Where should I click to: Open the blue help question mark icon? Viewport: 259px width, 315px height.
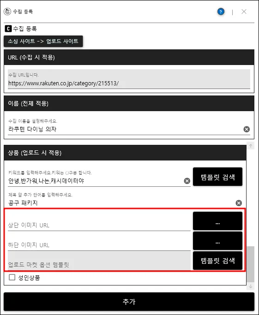221,12
